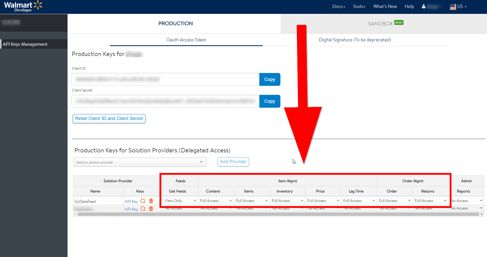Click the Walmart Developer spark logo
This screenshot has width=487, height=257.
38,5
